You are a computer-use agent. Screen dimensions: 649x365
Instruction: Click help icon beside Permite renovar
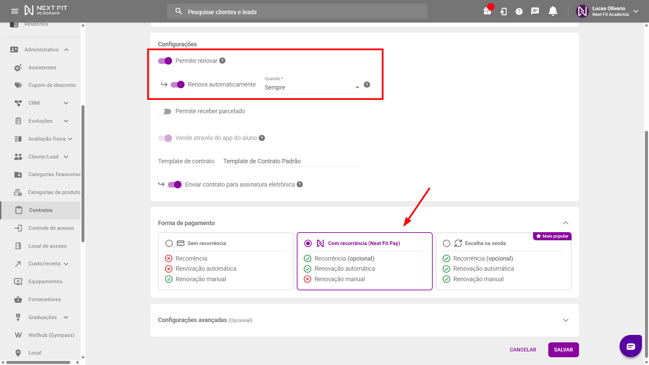(x=222, y=61)
